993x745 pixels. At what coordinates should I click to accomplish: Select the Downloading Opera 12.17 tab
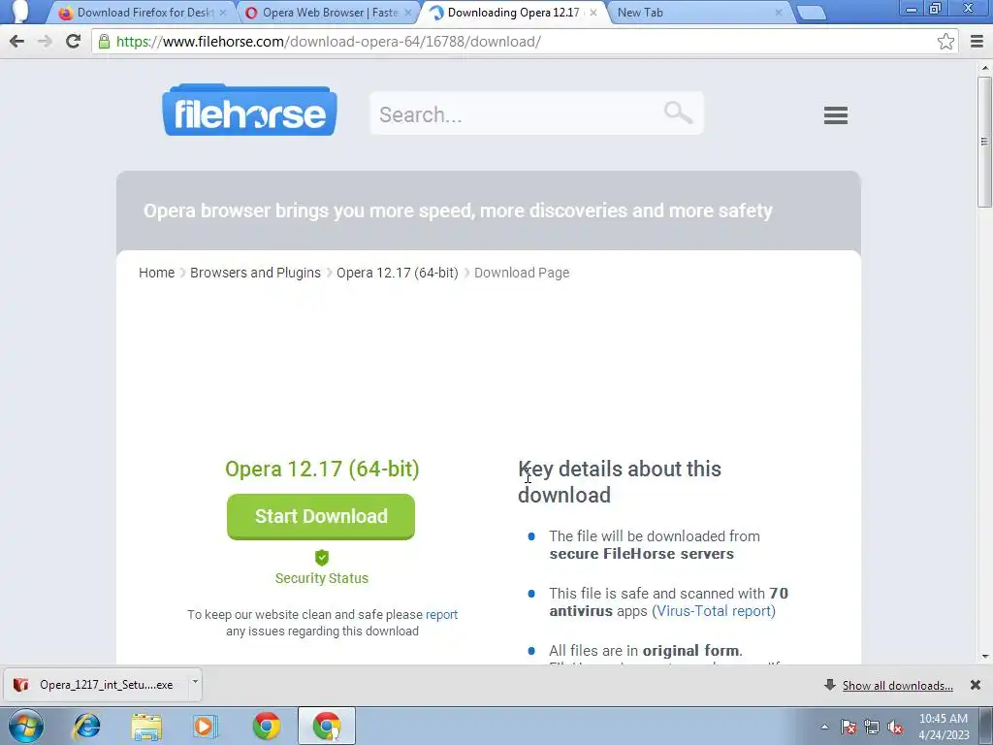point(512,12)
